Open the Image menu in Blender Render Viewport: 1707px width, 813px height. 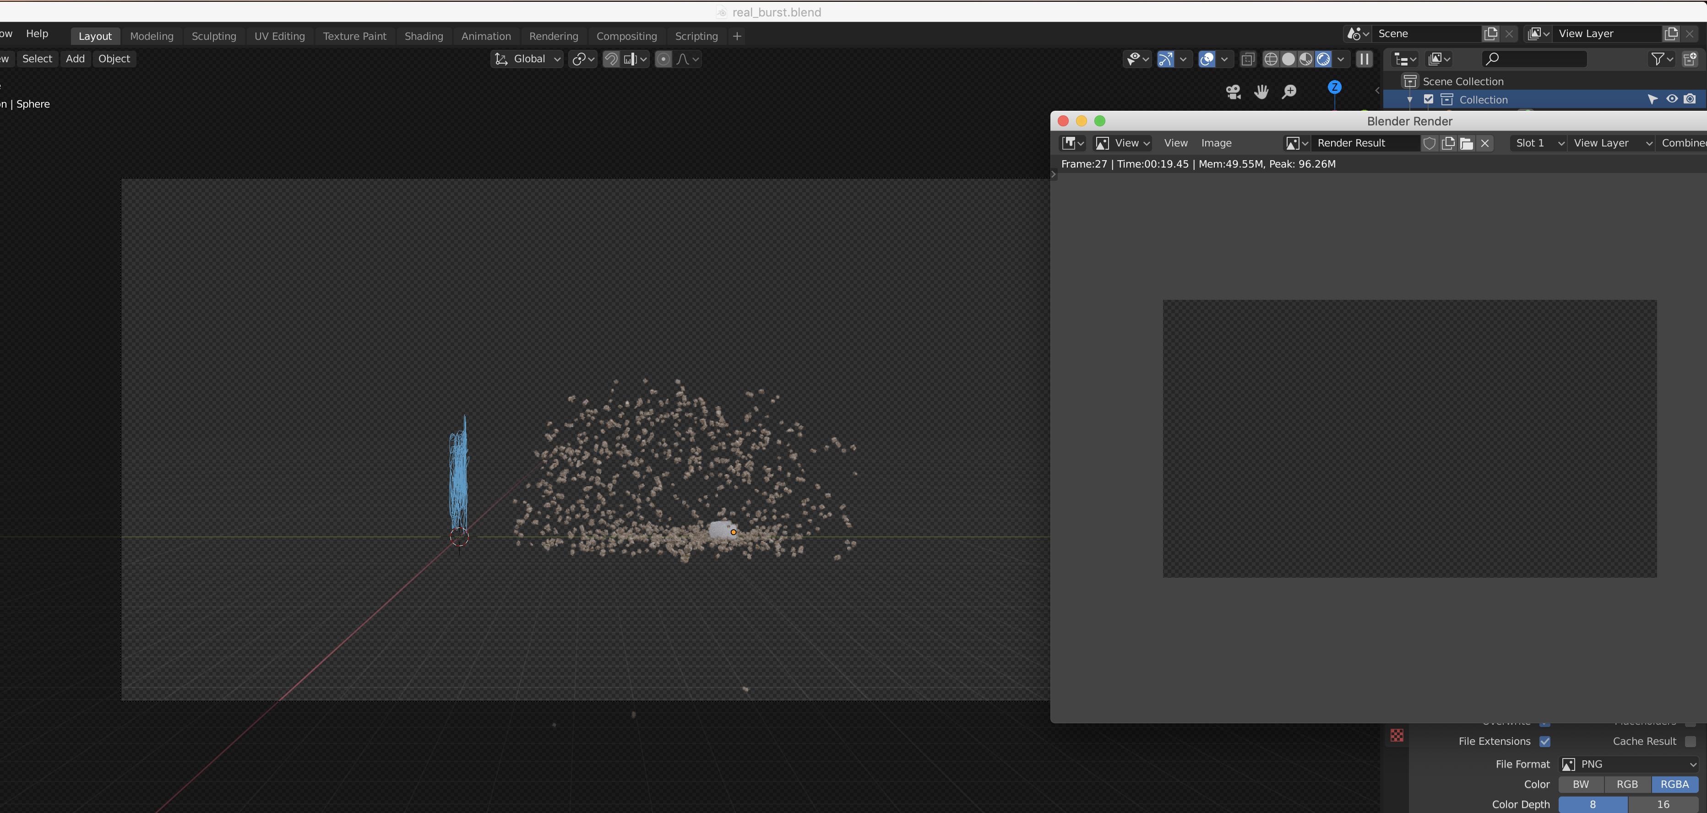click(x=1216, y=143)
